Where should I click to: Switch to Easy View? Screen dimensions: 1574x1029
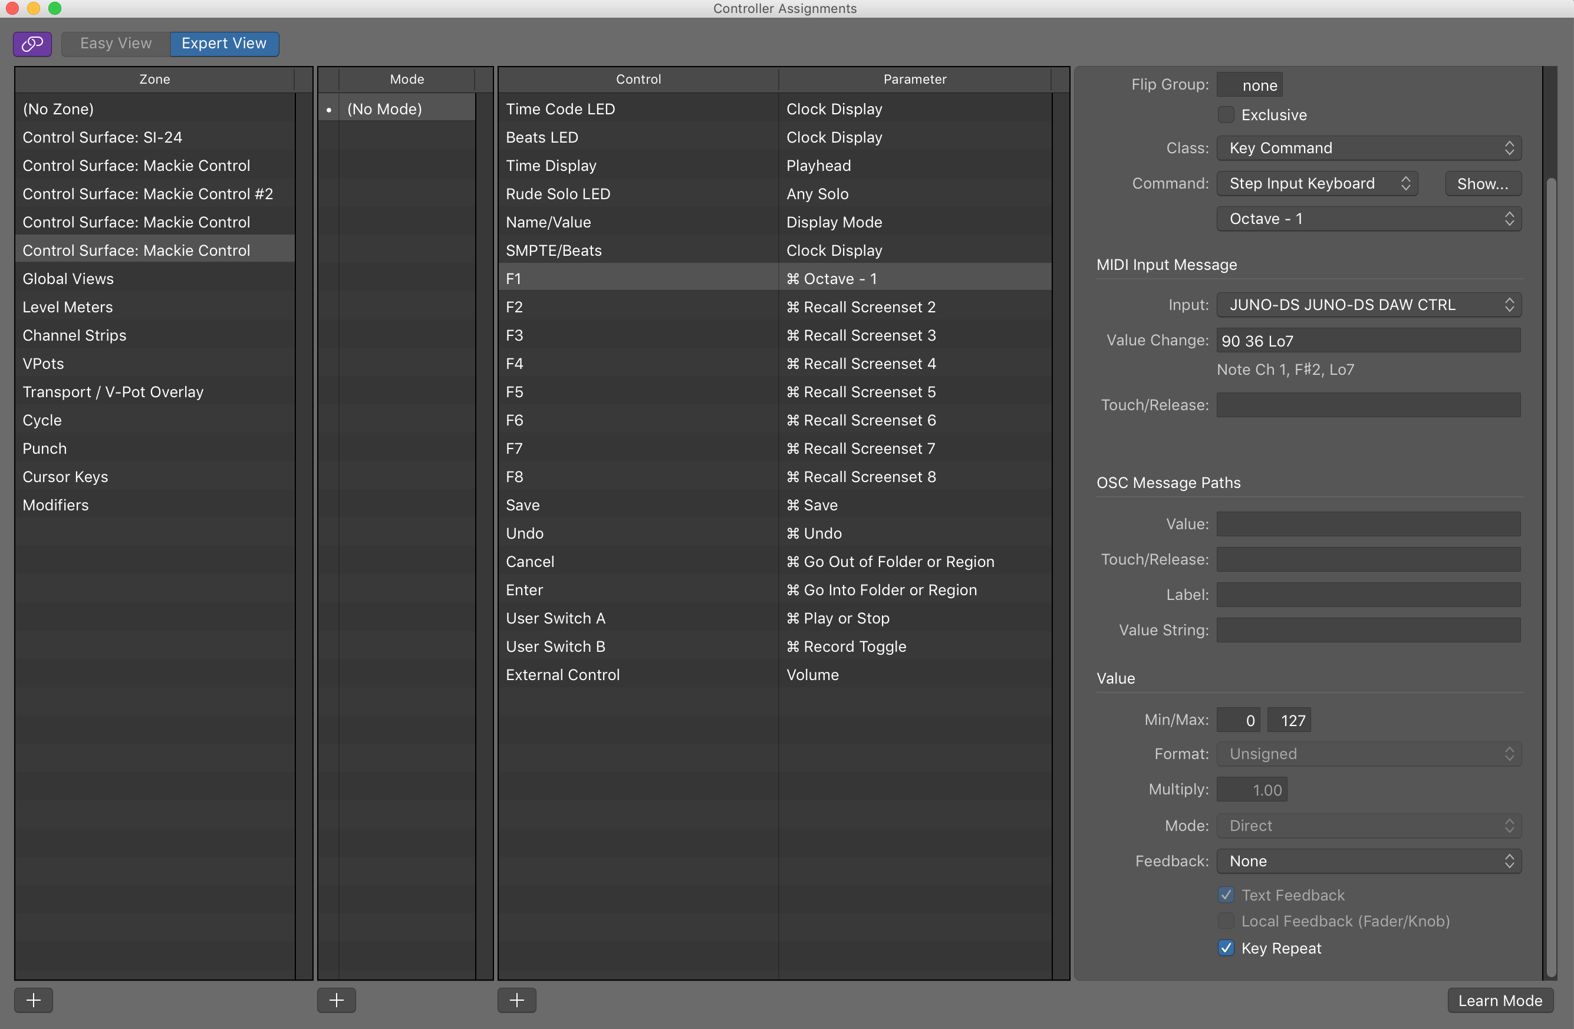click(116, 44)
